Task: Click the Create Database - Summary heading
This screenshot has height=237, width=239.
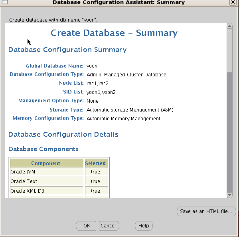Action: 114,33
